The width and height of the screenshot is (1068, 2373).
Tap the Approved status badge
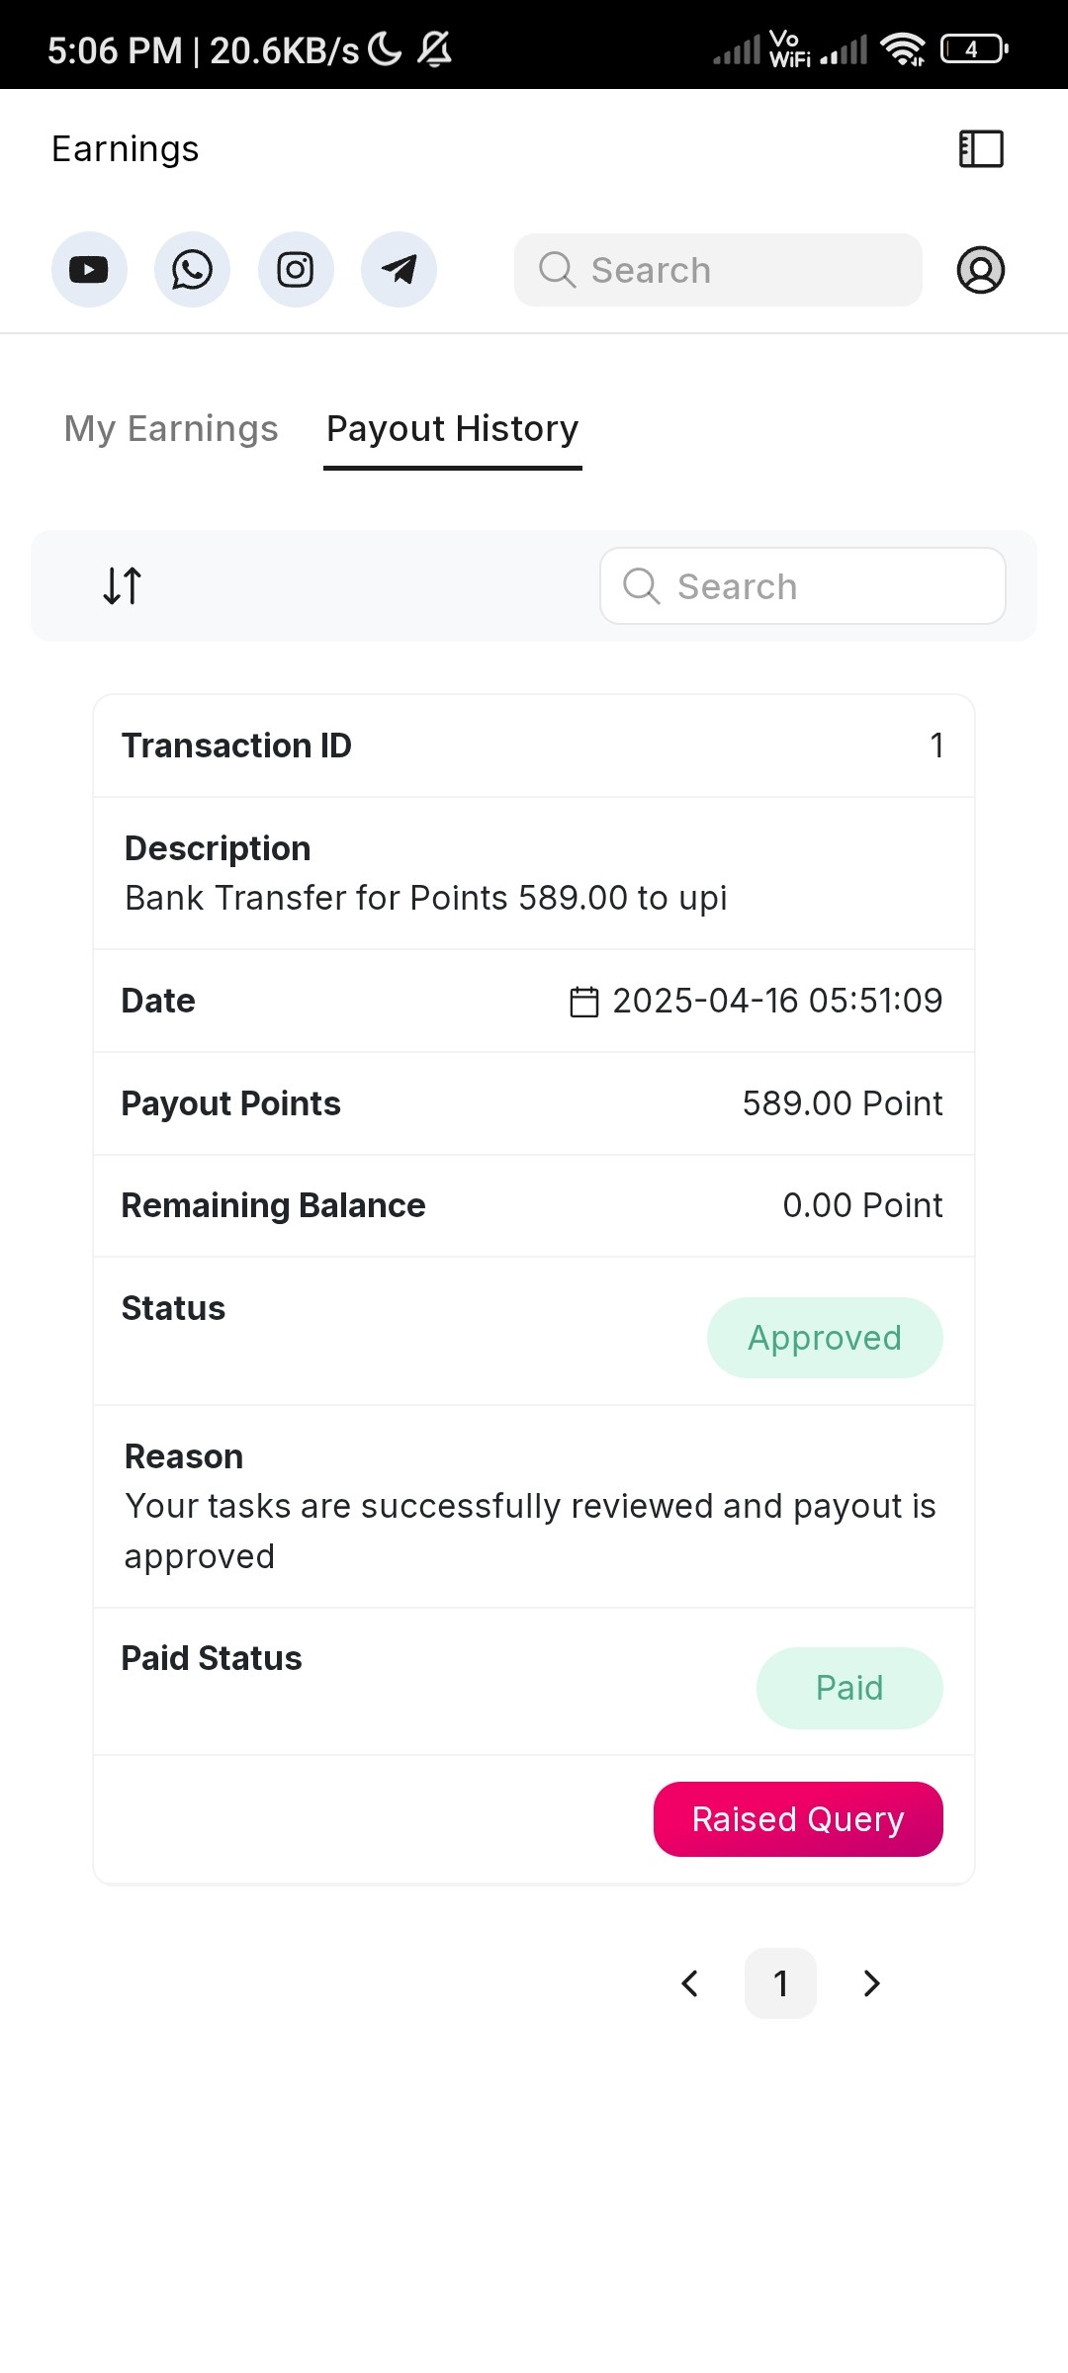coord(825,1338)
